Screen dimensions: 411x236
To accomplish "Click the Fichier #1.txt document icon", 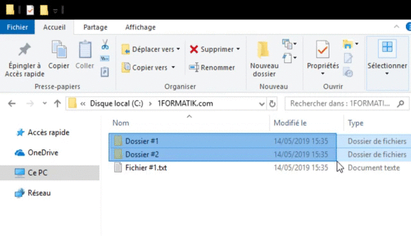I will 118,167.
